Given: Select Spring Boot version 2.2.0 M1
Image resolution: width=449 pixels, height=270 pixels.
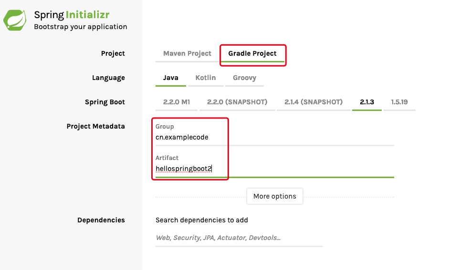Looking at the screenshot, I should pos(177,102).
